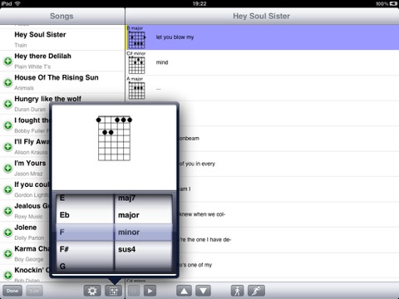The image size is (399, 299).
Task: Click the F minor chord diagram preview
Action: coord(114,138)
